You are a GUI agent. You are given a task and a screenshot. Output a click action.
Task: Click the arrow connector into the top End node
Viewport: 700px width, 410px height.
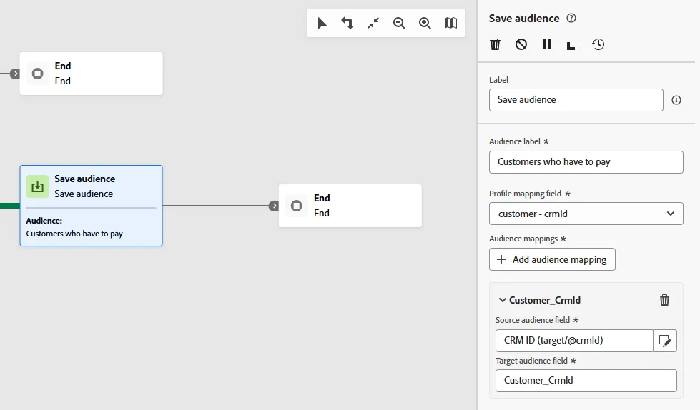coord(15,74)
